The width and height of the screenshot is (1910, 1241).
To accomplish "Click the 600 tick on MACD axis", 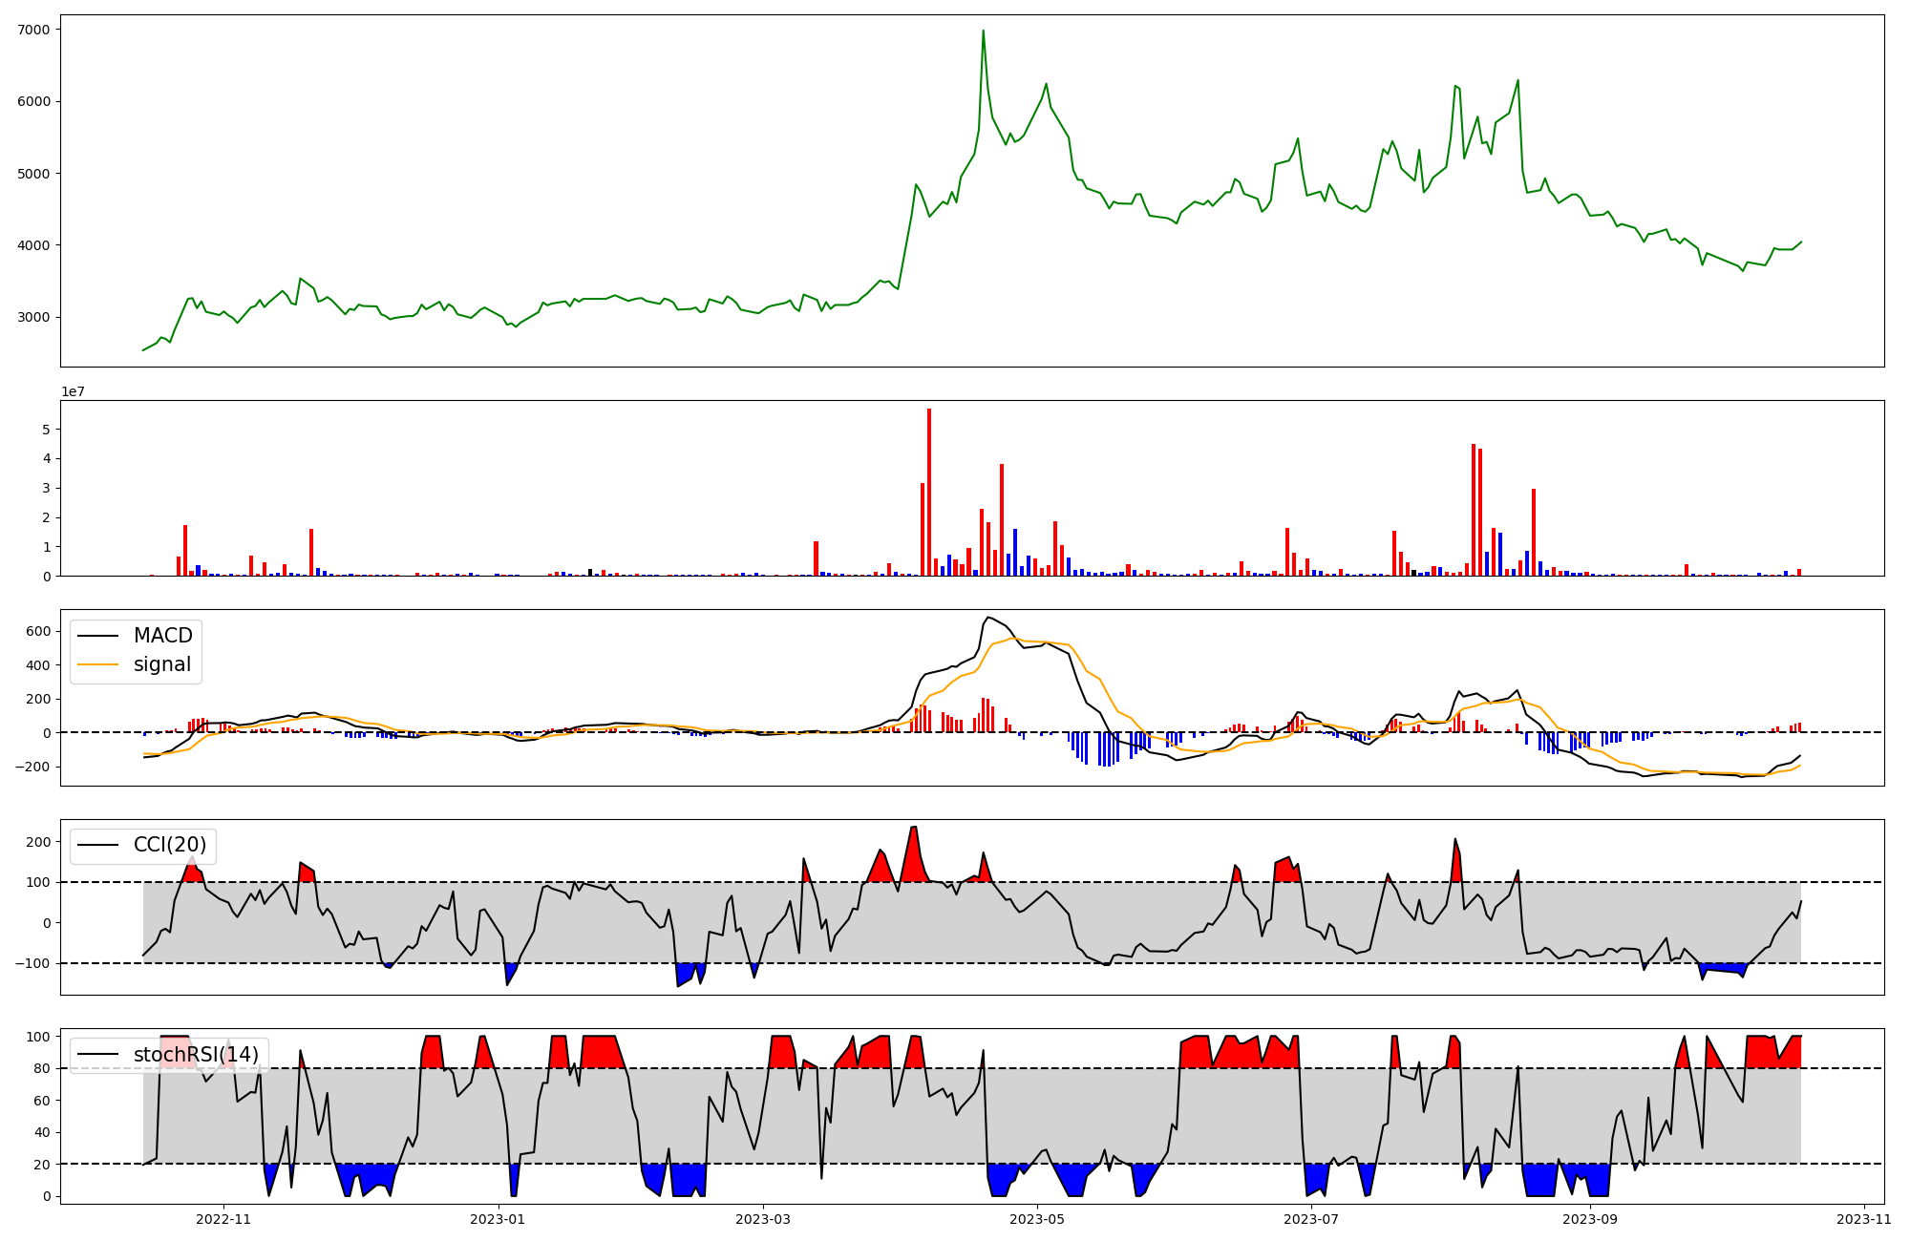I will click(39, 631).
